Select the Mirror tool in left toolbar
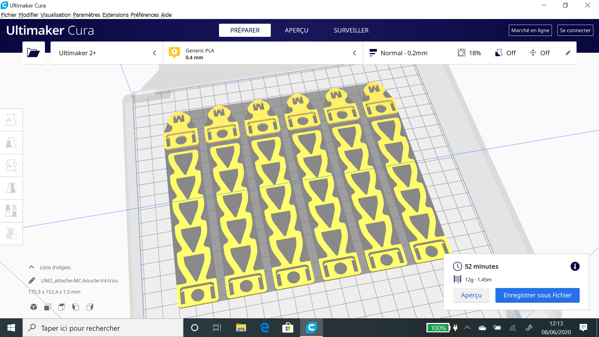Viewport: 599px width, 337px height. click(11, 188)
